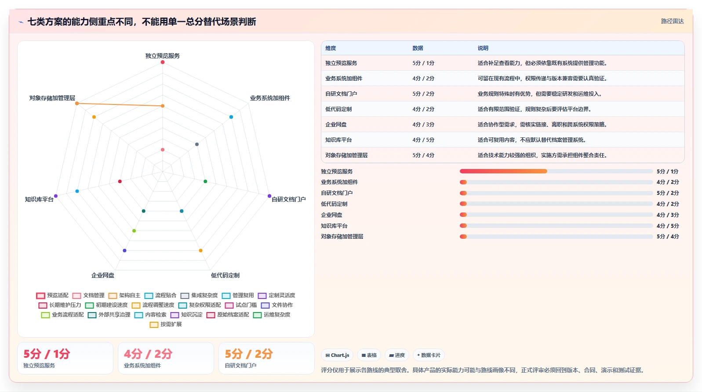This screenshot has width=702, height=392.
Task: Click the 自研文档门户 radar axis label
Action: pos(288,199)
